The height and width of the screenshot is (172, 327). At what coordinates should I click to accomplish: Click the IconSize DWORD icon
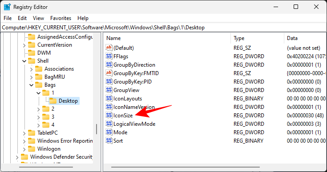point(109,116)
